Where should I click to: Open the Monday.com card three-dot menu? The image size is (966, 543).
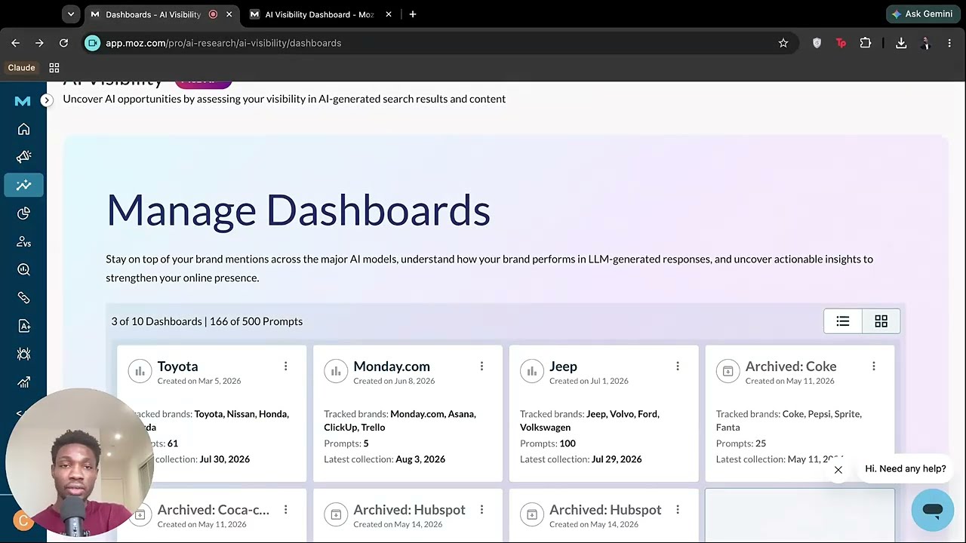(481, 367)
